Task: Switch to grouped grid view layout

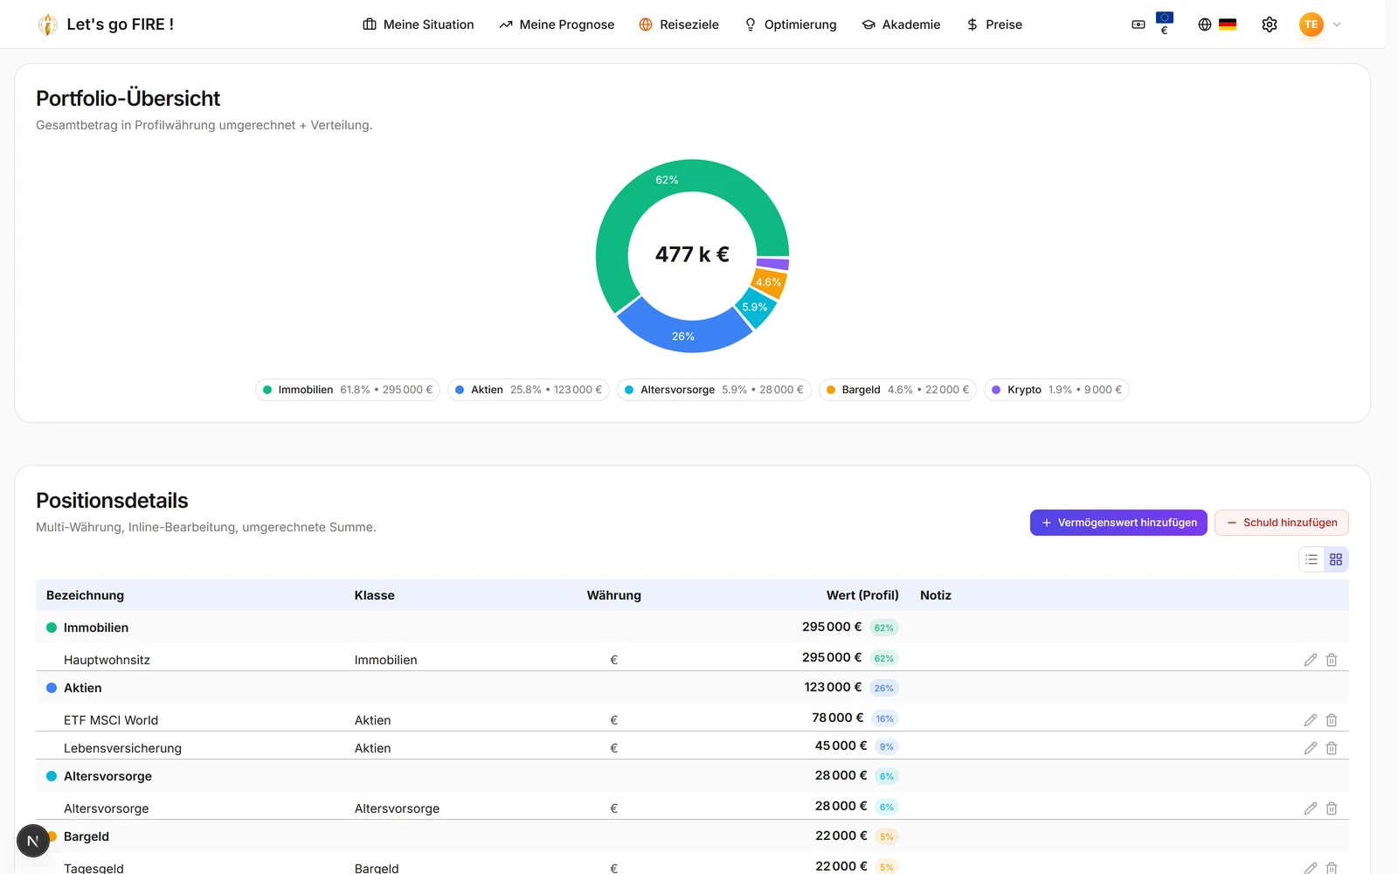Action: (x=1336, y=559)
